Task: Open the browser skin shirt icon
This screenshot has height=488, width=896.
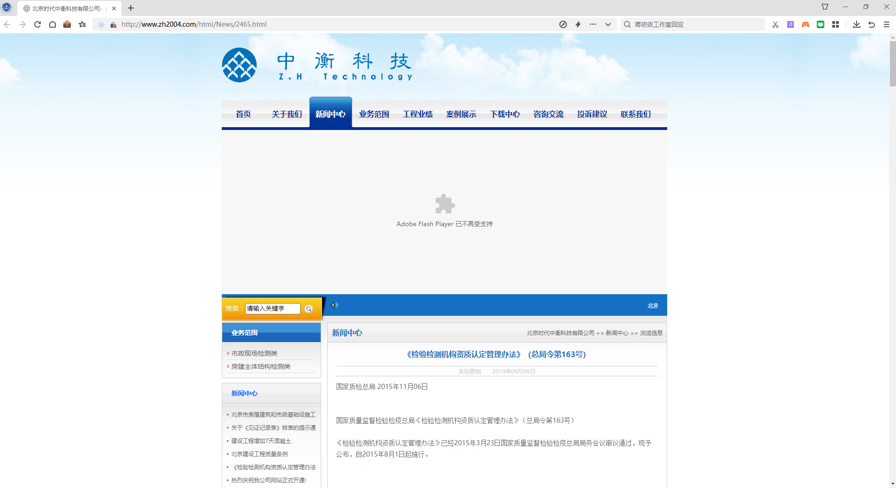Action: [x=825, y=7]
